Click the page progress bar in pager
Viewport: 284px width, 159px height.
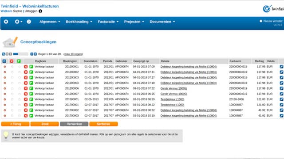(20, 54)
